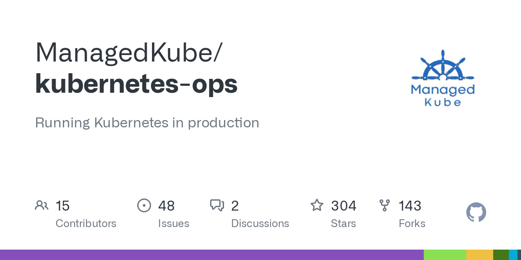This screenshot has height=260, width=521.
Task: Click the Stars star icon
Action: [x=317, y=205]
